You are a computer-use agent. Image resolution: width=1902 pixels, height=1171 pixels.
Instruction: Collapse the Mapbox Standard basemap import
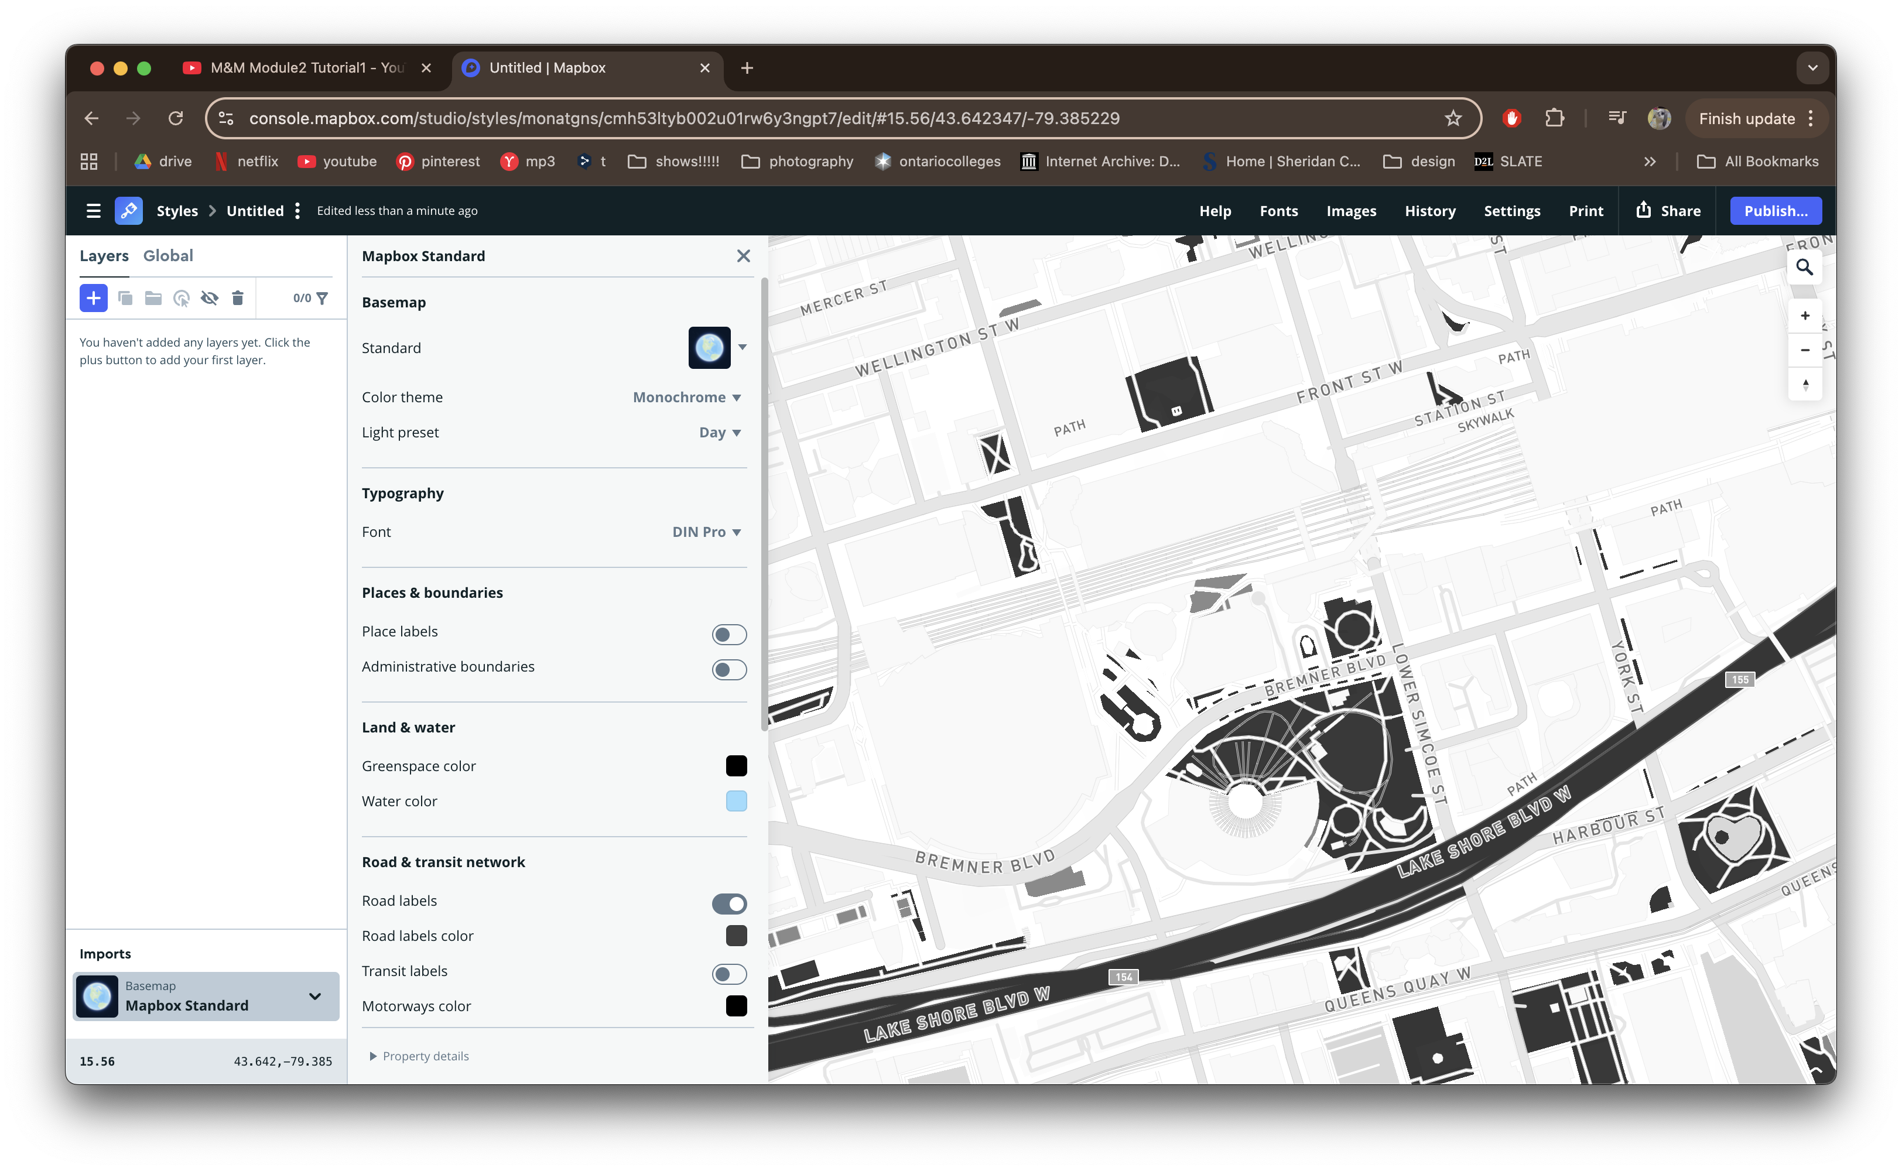coord(314,996)
